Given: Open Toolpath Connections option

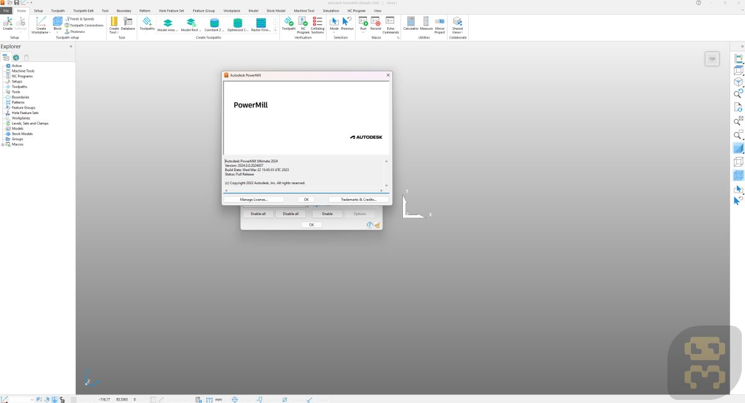Looking at the screenshot, I should click(84, 25).
